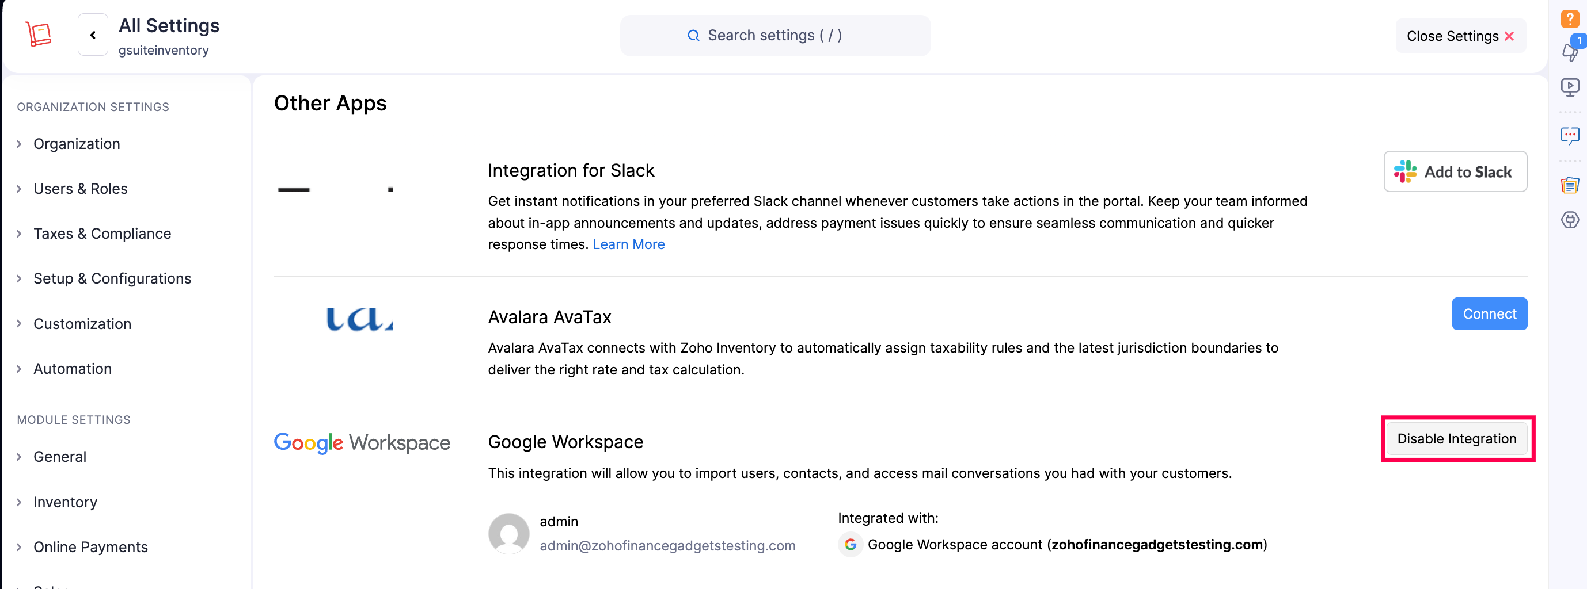Open the Learn More link for Slack
This screenshot has height=589, width=1587.
tap(628, 244)
